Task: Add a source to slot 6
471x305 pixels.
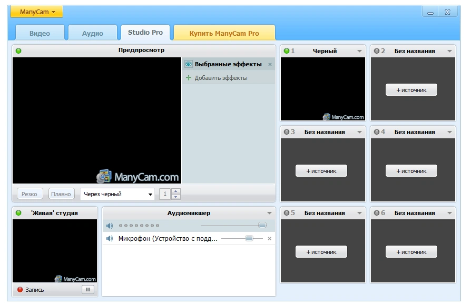Action: click(411, 252)
